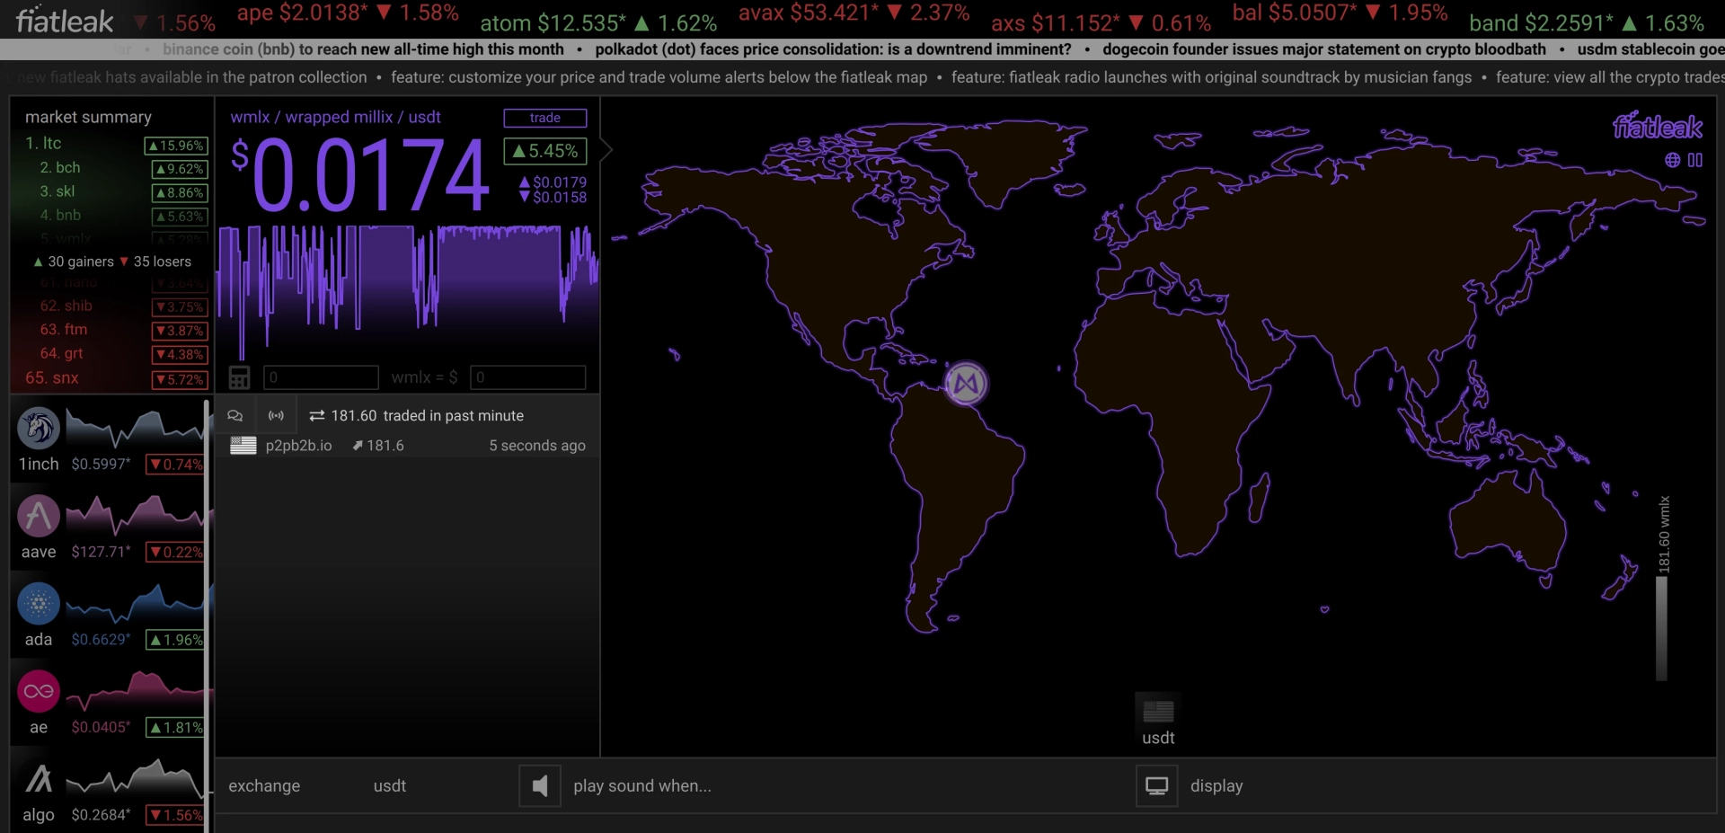Screen dimensions: 1725x833
Task: Select the aave coin icon
Action: [39, 516]
